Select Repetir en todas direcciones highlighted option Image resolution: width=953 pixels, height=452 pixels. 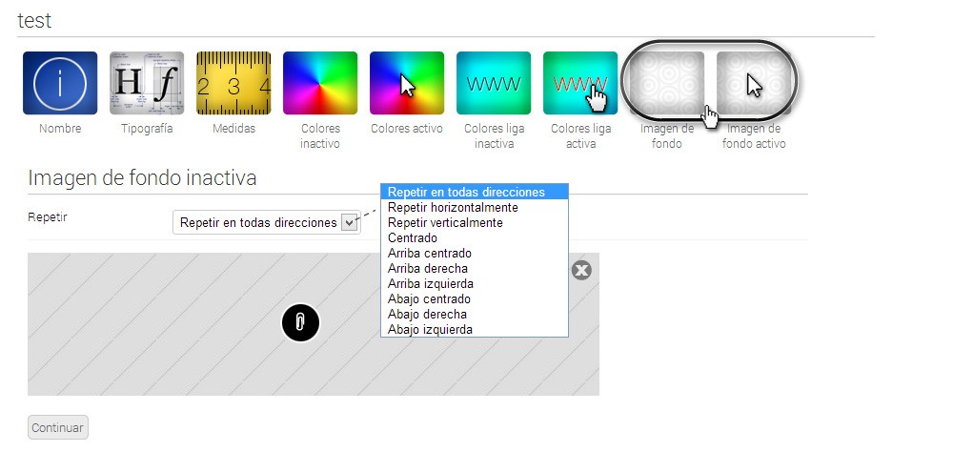tap(466, 192)
